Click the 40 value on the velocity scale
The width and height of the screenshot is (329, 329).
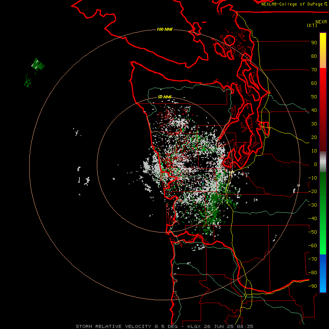tap(314, 110)
